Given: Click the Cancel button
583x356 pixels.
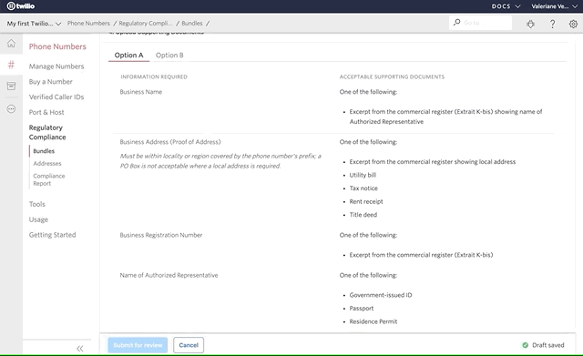Looking at the screenshot, I should click(x=189, y=345).
